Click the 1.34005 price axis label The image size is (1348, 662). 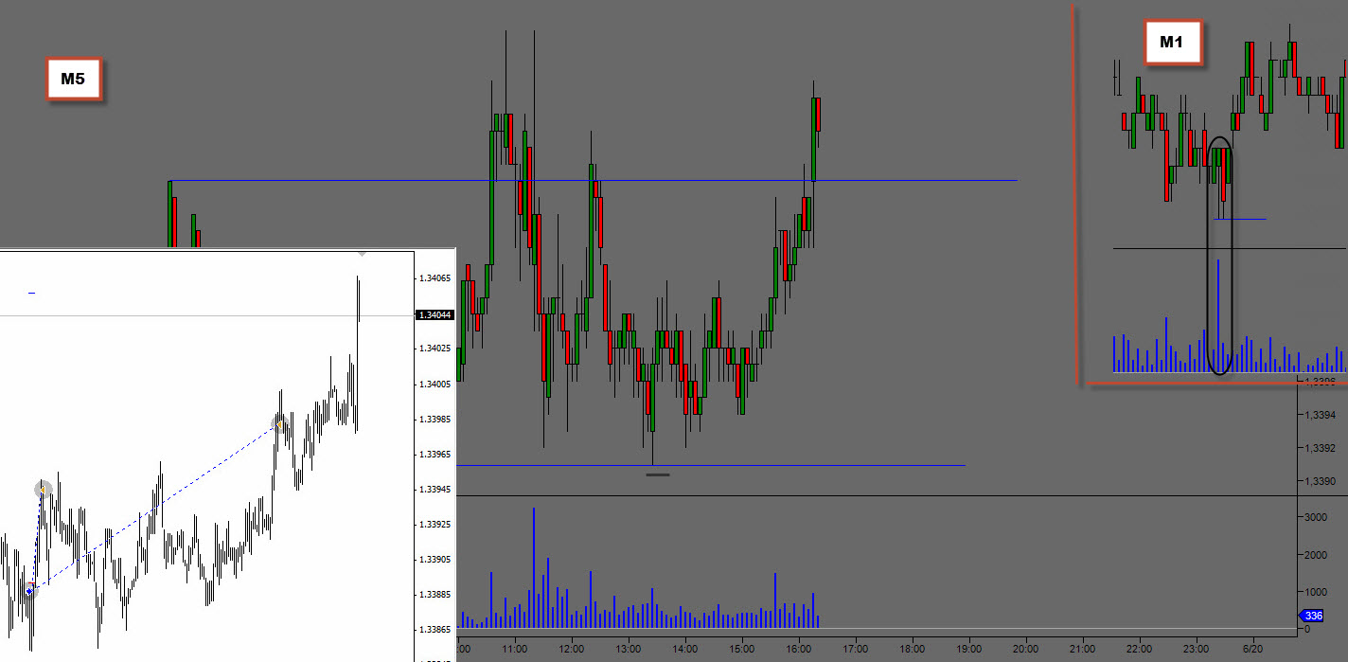pyautogui.click(x=435, y=385)
